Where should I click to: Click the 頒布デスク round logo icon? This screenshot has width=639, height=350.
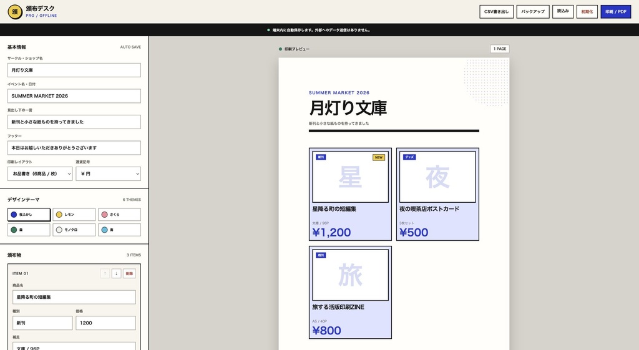pyautogui.click(x=15, y=12)
